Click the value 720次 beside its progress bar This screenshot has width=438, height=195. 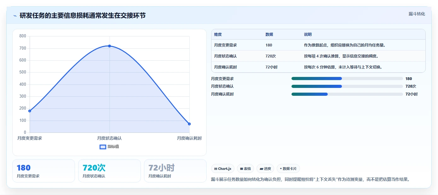pyautogui.click(x=411, y=86)
